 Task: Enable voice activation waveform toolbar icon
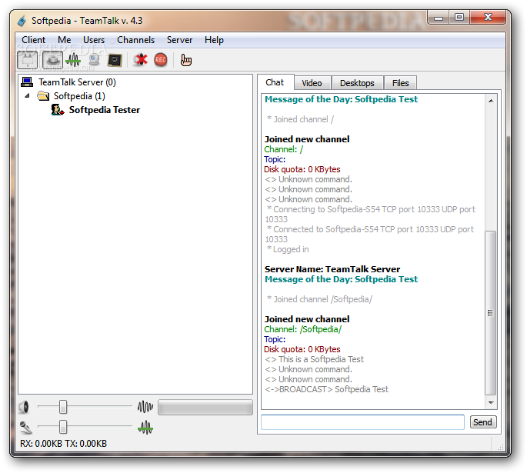click(x=73, y=61)
